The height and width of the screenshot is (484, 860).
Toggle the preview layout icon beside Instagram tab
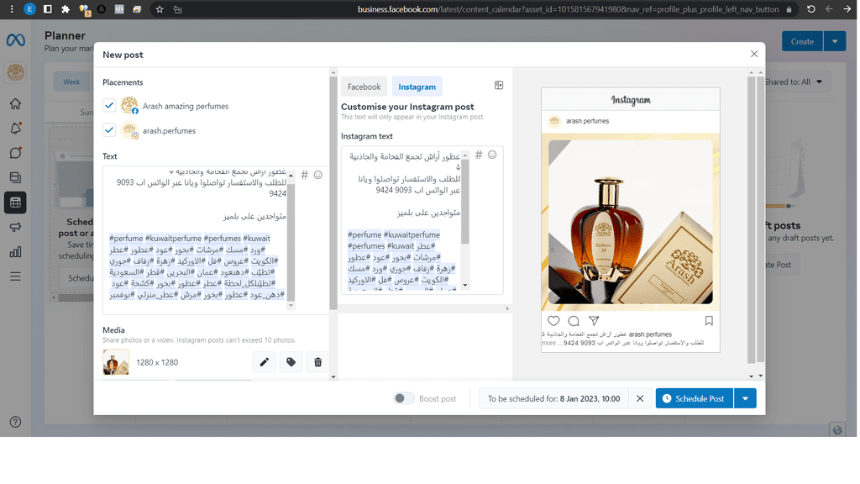click(x=499, y=86)
